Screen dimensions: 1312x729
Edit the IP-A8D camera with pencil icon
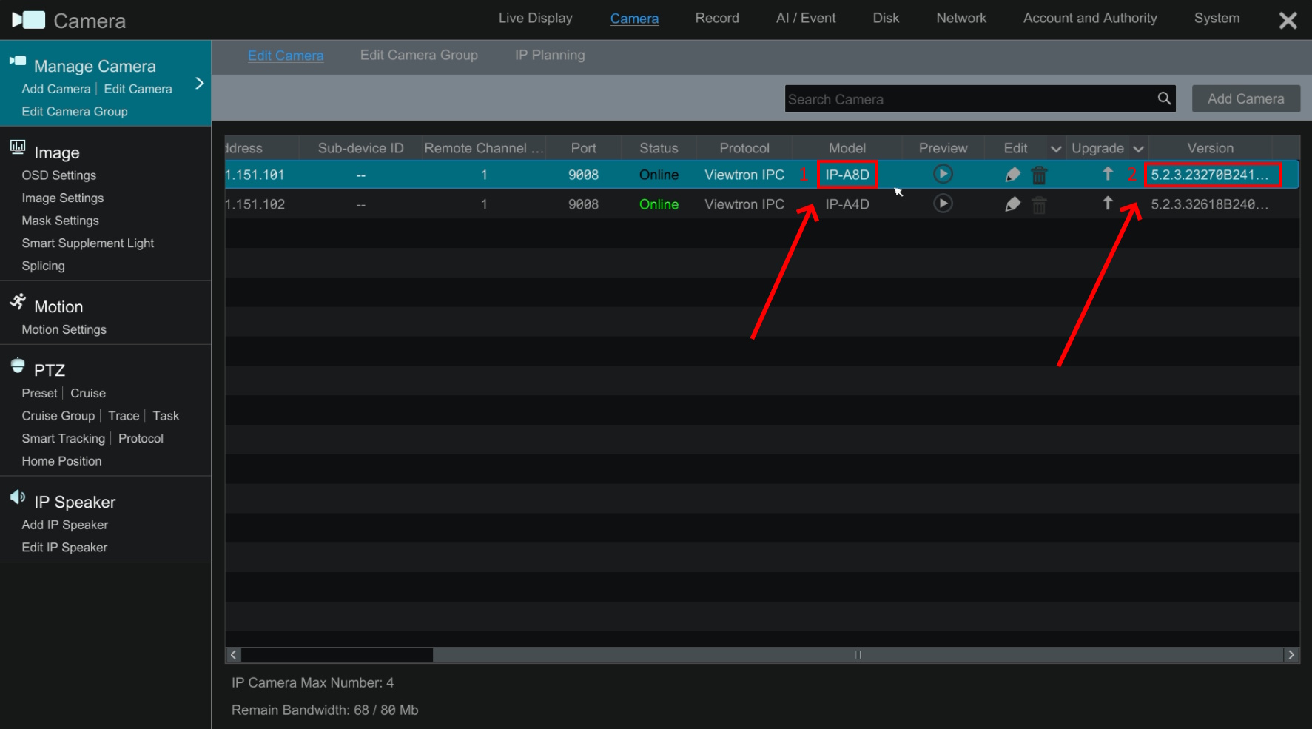[1012, 175]
